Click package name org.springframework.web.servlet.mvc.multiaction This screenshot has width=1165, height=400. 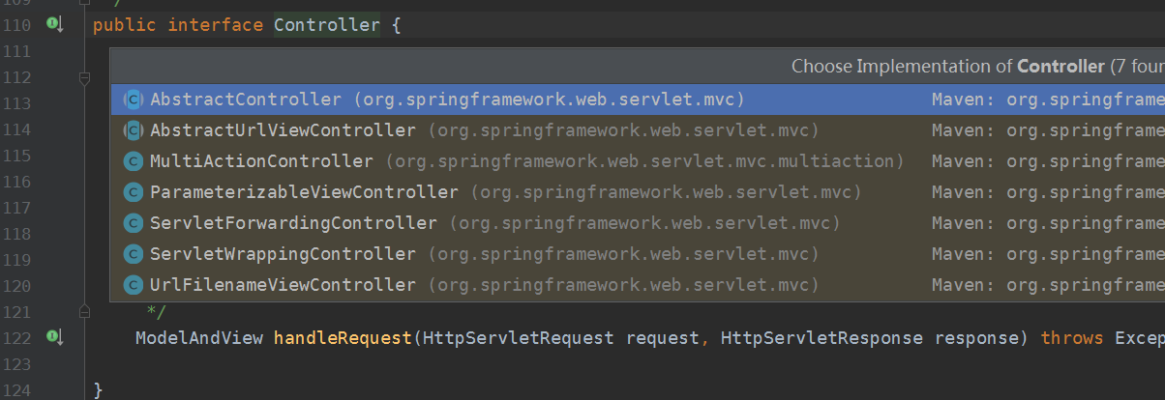[x=643, y=161]
